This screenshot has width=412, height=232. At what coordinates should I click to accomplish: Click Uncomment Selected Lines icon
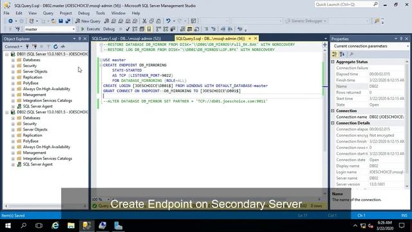213,29
